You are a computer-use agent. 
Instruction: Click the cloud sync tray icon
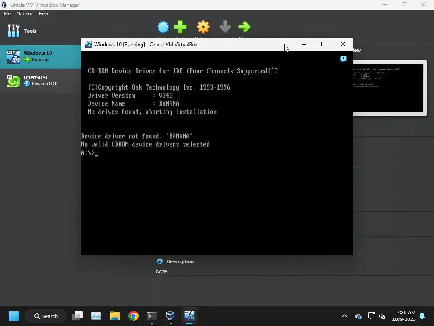[x=358, y=316]
